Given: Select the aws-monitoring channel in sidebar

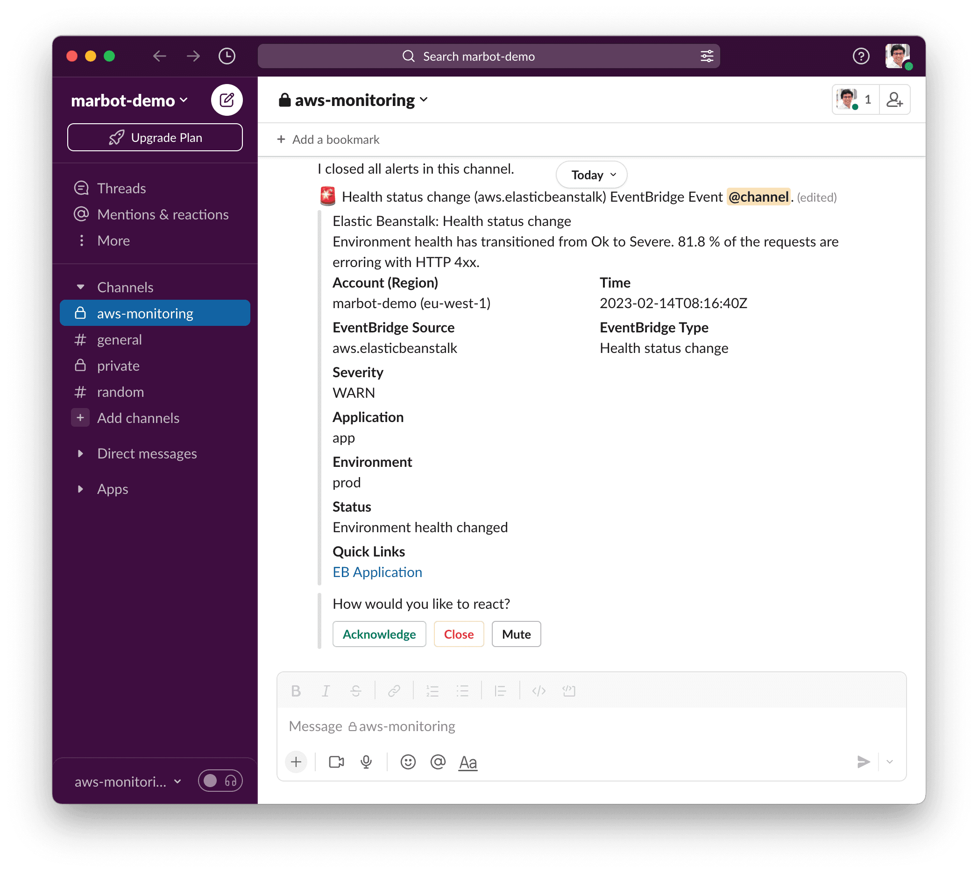Looking at the screenshot, I should click(x=155, y=313).
